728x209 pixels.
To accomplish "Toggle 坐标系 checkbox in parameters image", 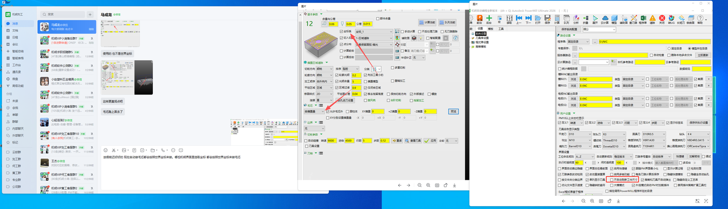I will click(x=341, y=32).
